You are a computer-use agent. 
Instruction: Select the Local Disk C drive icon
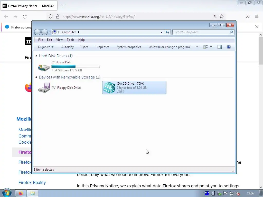tap(44, 67)
